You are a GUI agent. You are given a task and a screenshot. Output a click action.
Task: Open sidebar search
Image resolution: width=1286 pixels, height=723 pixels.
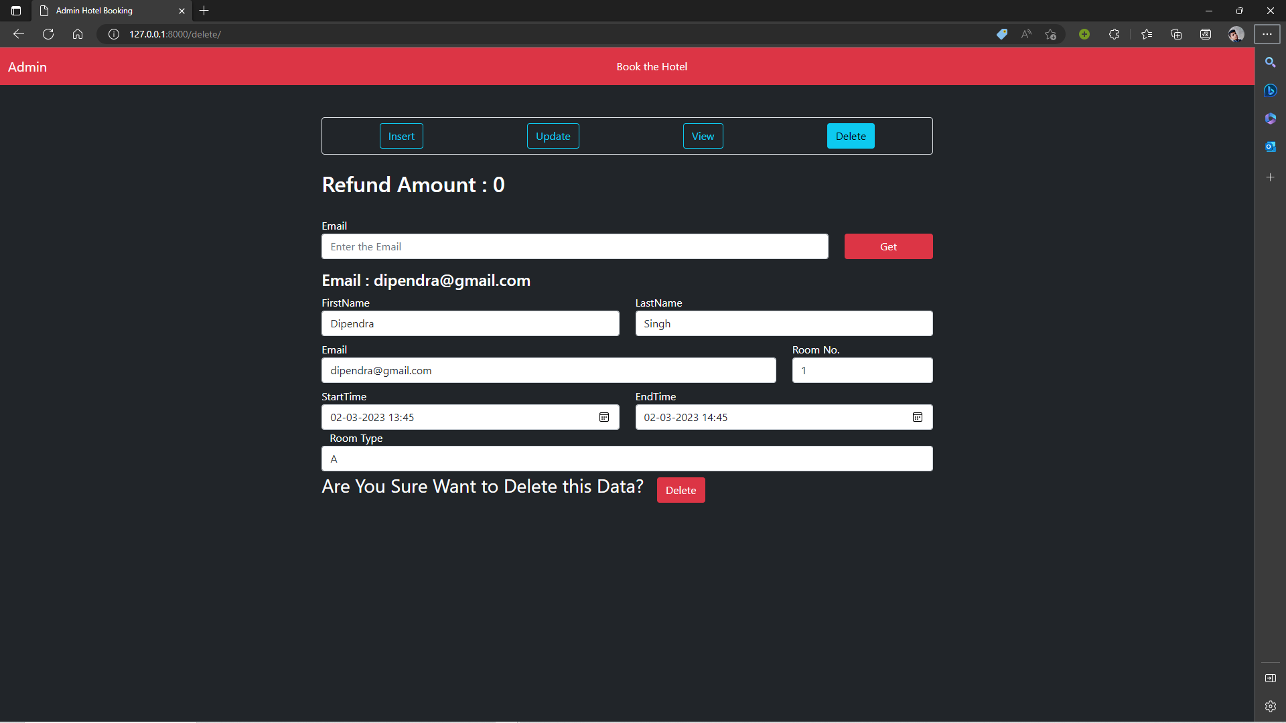coord(1271,62)
